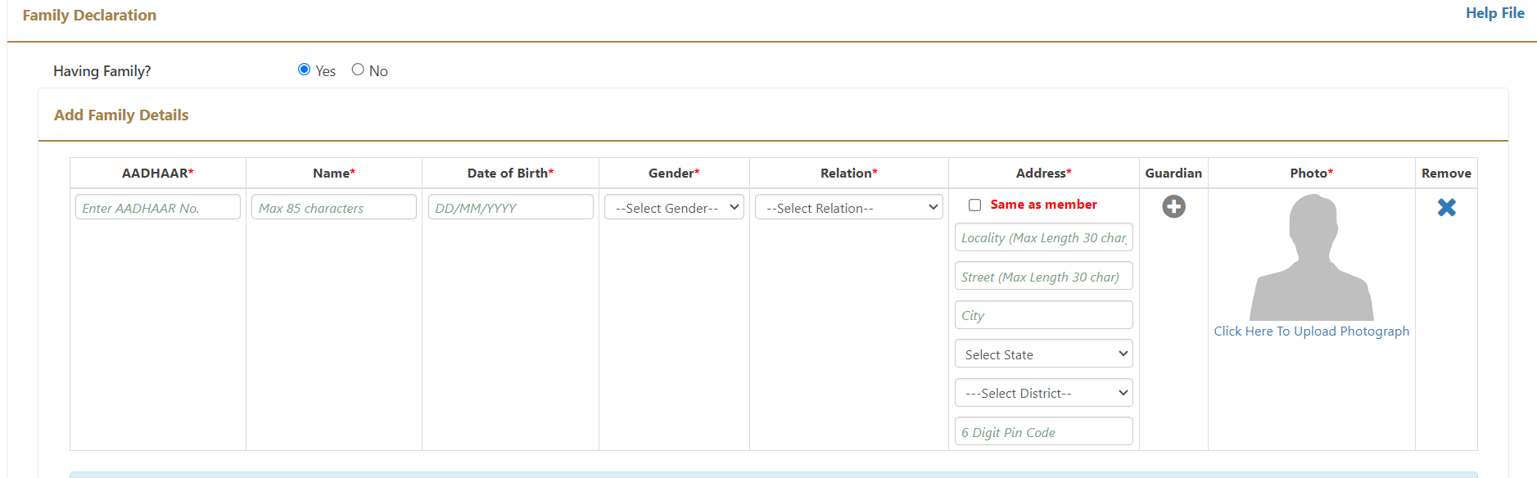Viewport: 1537px width, 478px height.
Task: Click the Date of Birth DD/MM/YYYY field
Action: (x=510, y=208)
